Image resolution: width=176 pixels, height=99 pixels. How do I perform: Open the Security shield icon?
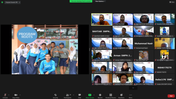[55, 95]
